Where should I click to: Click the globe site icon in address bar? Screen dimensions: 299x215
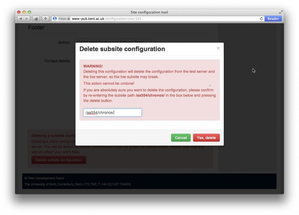tap(55, 19)
